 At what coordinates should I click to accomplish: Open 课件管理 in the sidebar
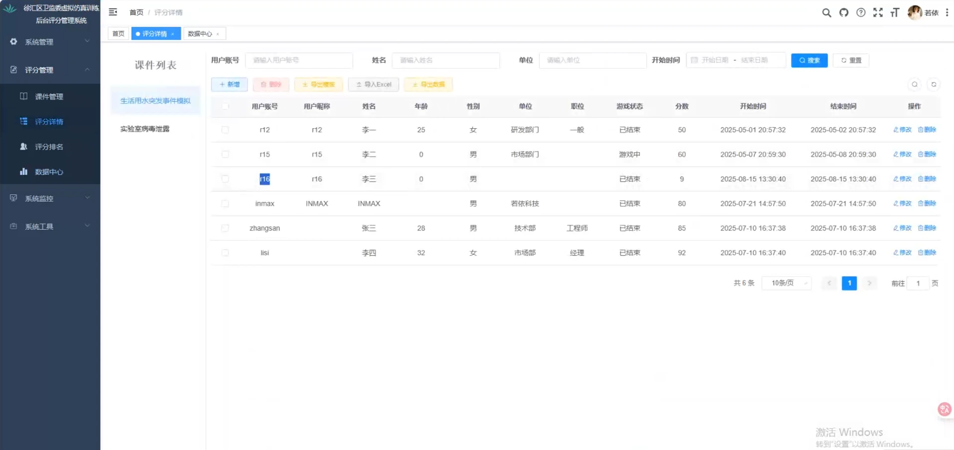(x=50, y=96)
